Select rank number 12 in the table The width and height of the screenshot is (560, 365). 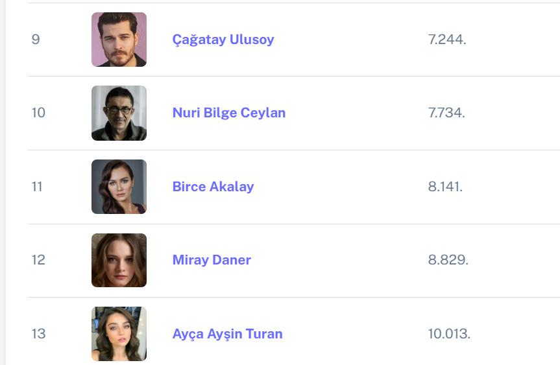tap(38, 260)
